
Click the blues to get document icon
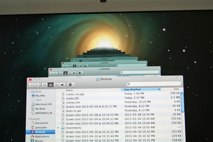pos(63,111)
